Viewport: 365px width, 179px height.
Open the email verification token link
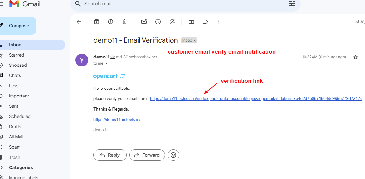click(256, 98)
